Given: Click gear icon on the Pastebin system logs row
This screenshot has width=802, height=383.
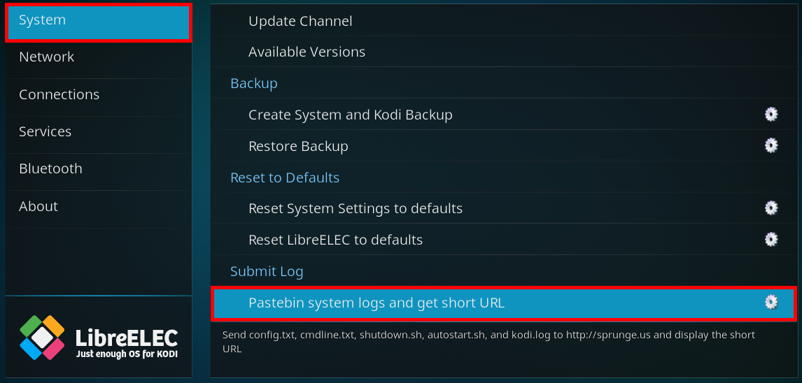Looking at the screenshot, I should tap(771, 303).
